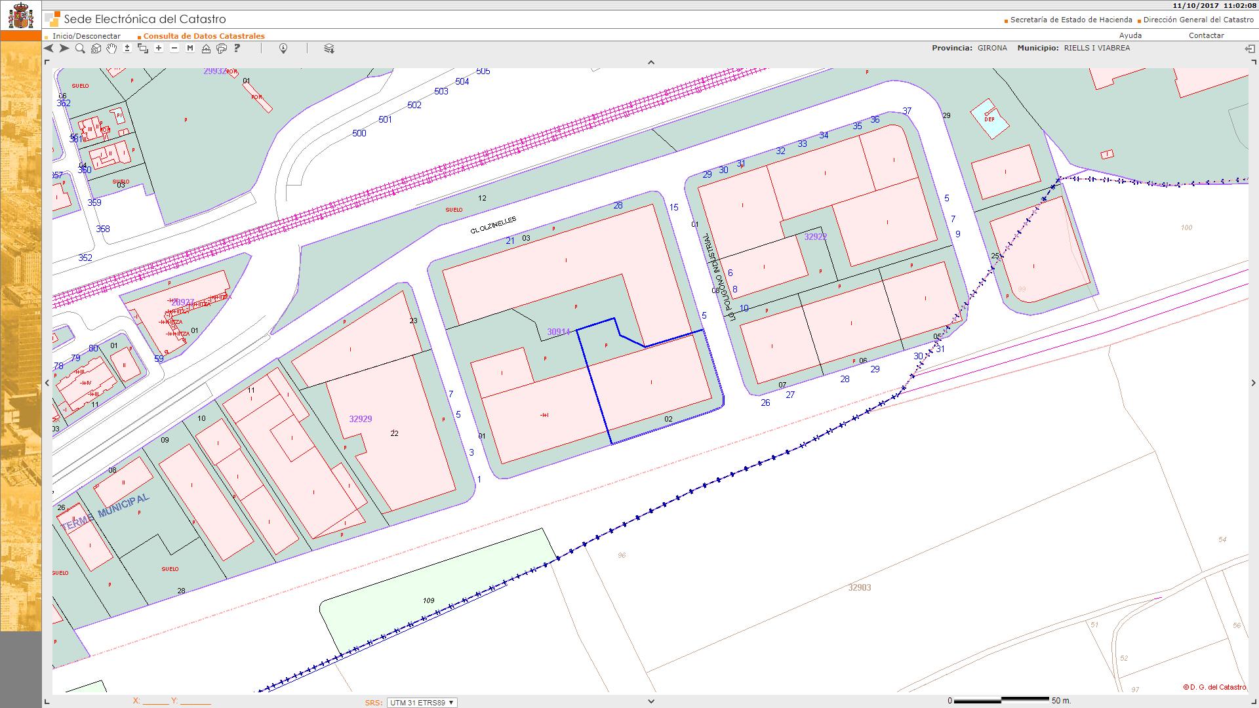This screenshot has height=708, width=1259.
Task: Activate the hand pan tool
Action: pos(111,49)
